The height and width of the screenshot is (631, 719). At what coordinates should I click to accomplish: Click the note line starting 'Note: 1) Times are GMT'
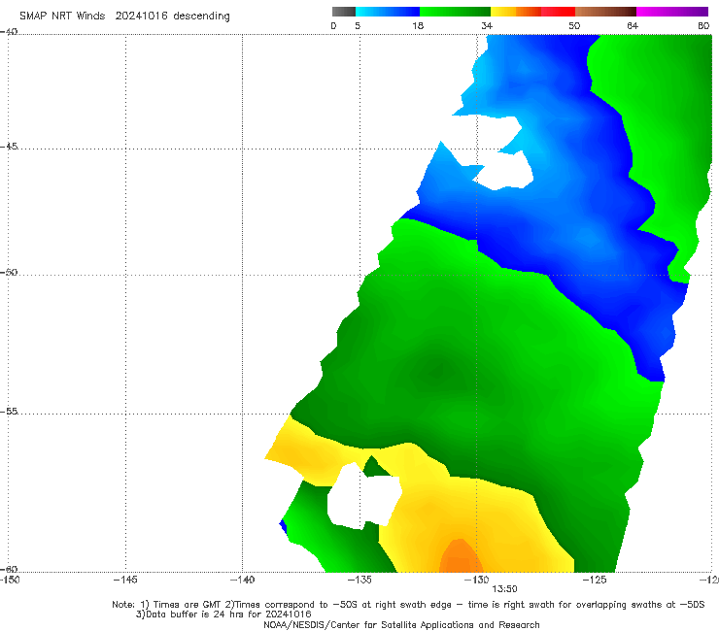click(x=408, y=605)
